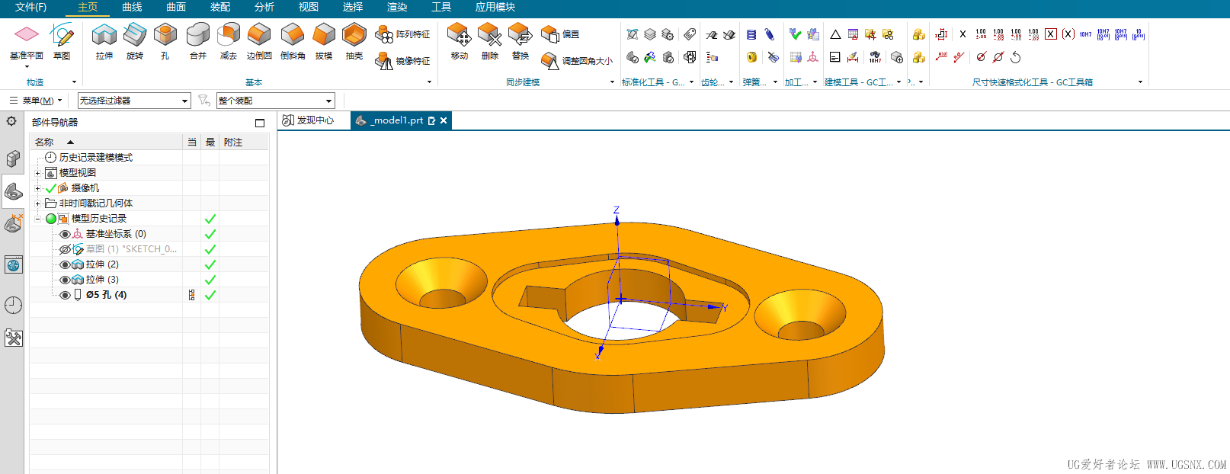Switch to the 应用模块 ribbon tab
Viewport: 1230px width, 474px height.
coord(495,7)
